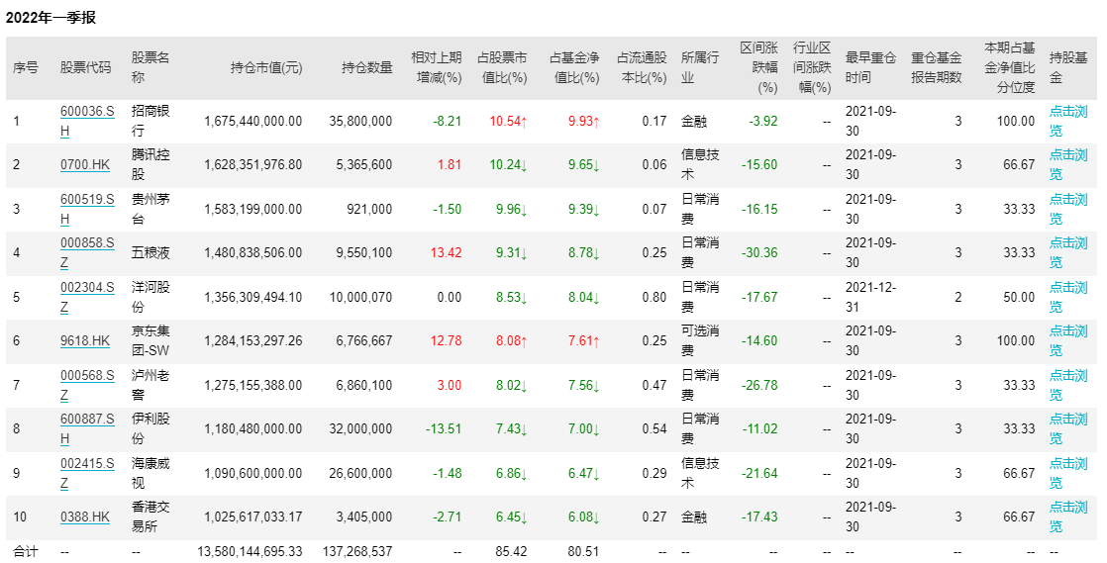Select the stock name 招商银行
The height and width of the screenshot is (563, 1107).
coord(151,122)
